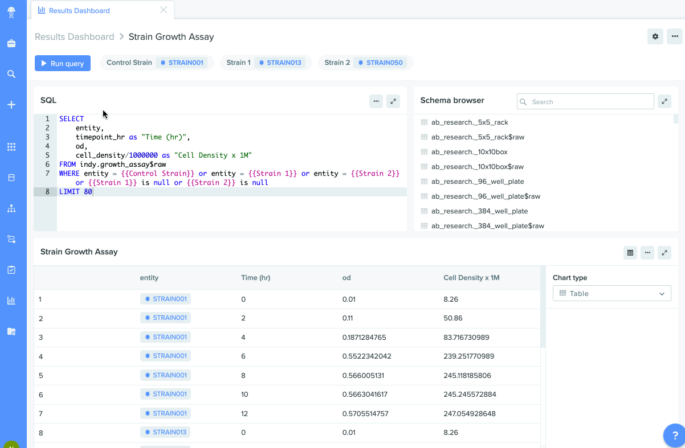The height and width of the screenshot is (448, 685).
Task: Click od value 0.1871284765
Action: 364,337
